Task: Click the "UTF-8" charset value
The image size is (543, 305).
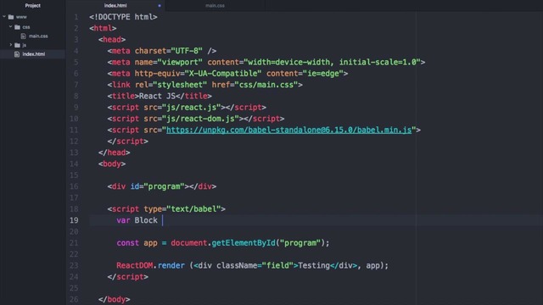Action: point(187,51)
